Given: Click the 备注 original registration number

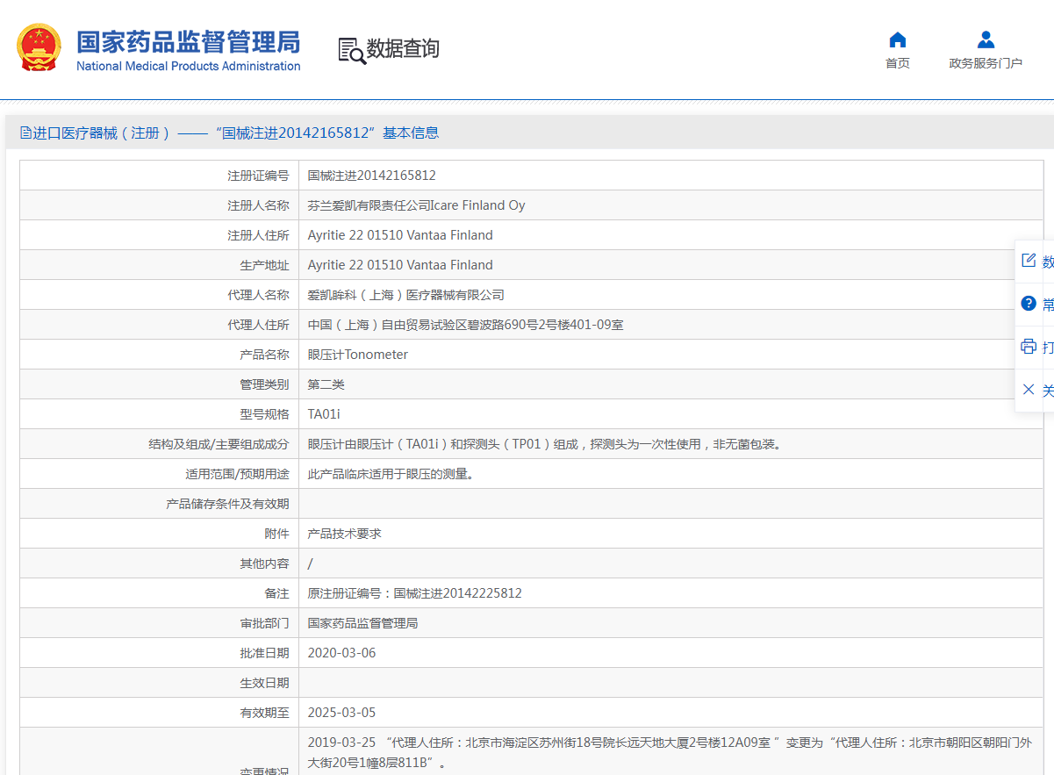Looking at the screenshot, I should [x=414, y=593].
